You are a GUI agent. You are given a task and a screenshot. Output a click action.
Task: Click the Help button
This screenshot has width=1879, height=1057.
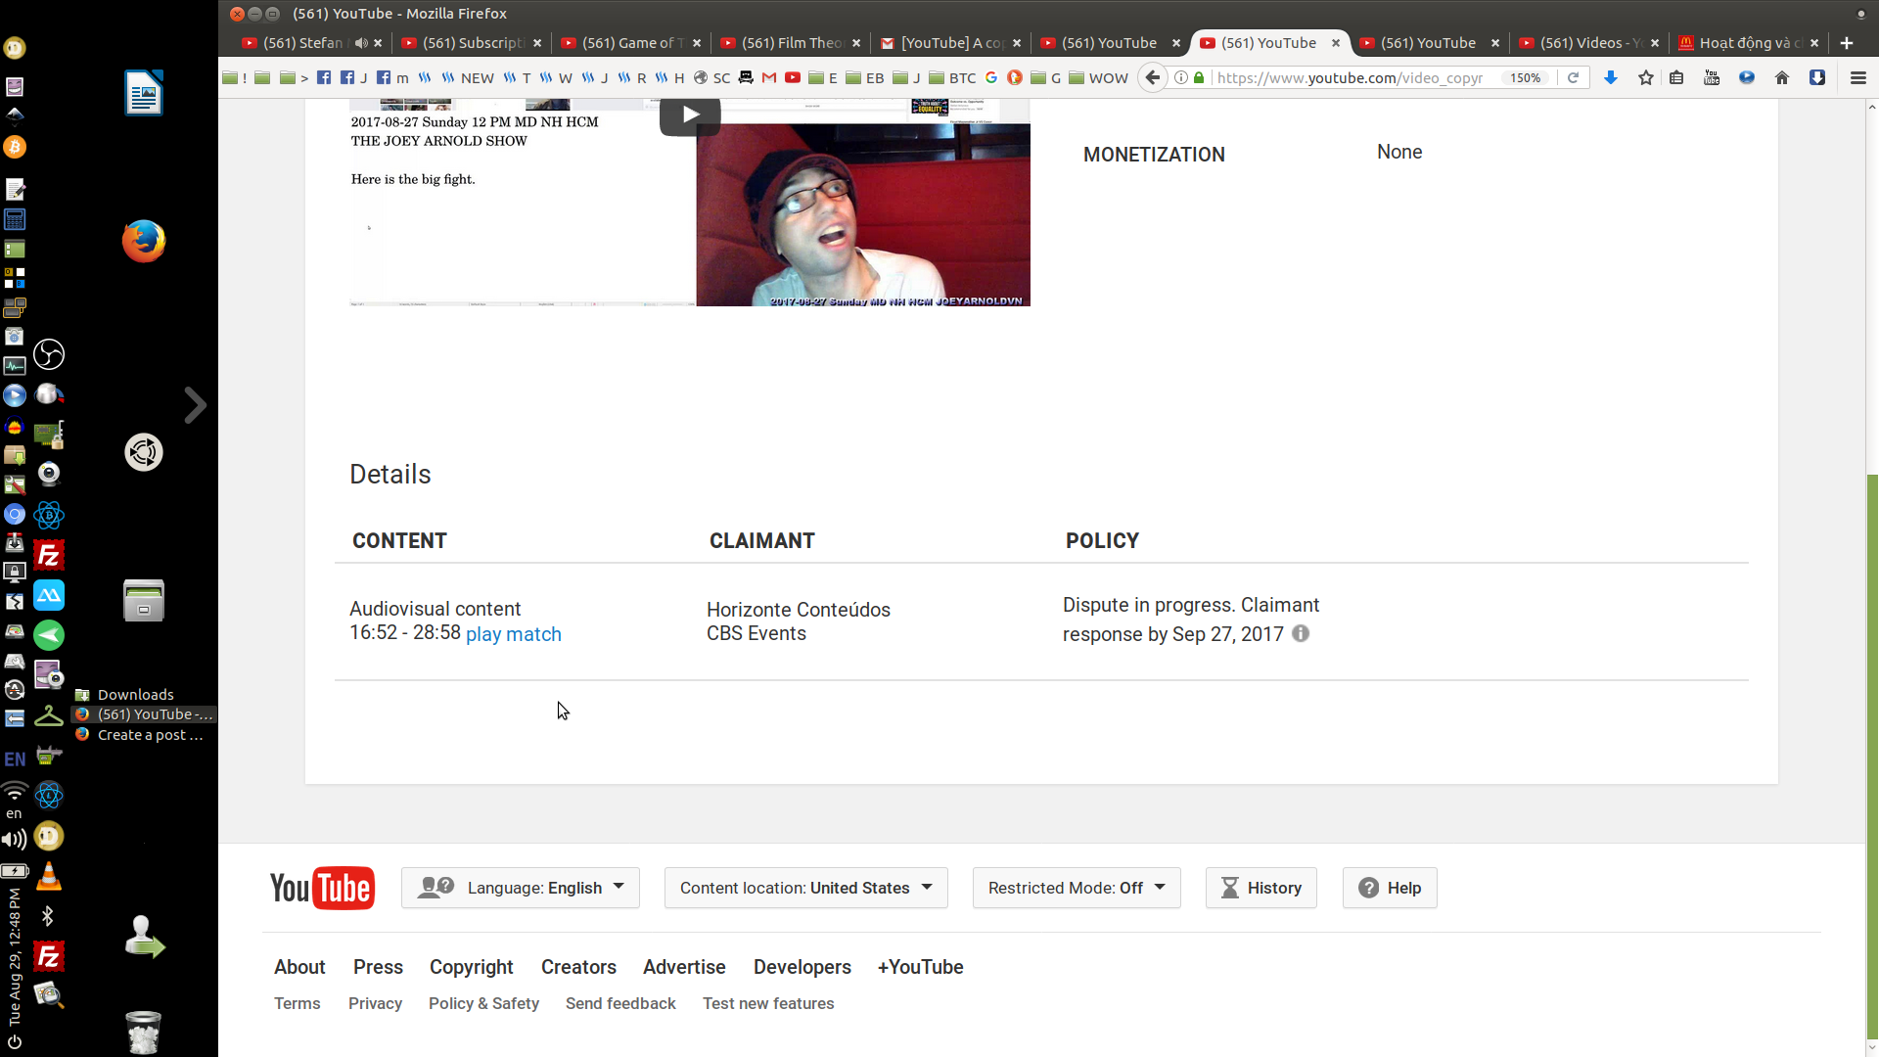pyautogui.click(x=1390, y=888)
